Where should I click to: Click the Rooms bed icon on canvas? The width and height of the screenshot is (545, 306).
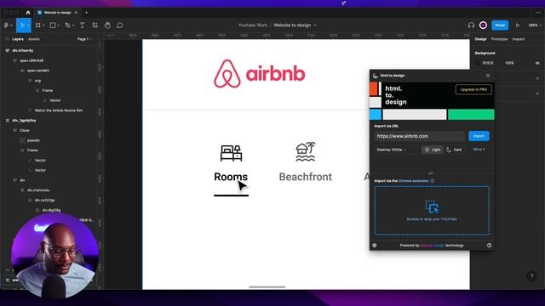[x=231, y=153]
